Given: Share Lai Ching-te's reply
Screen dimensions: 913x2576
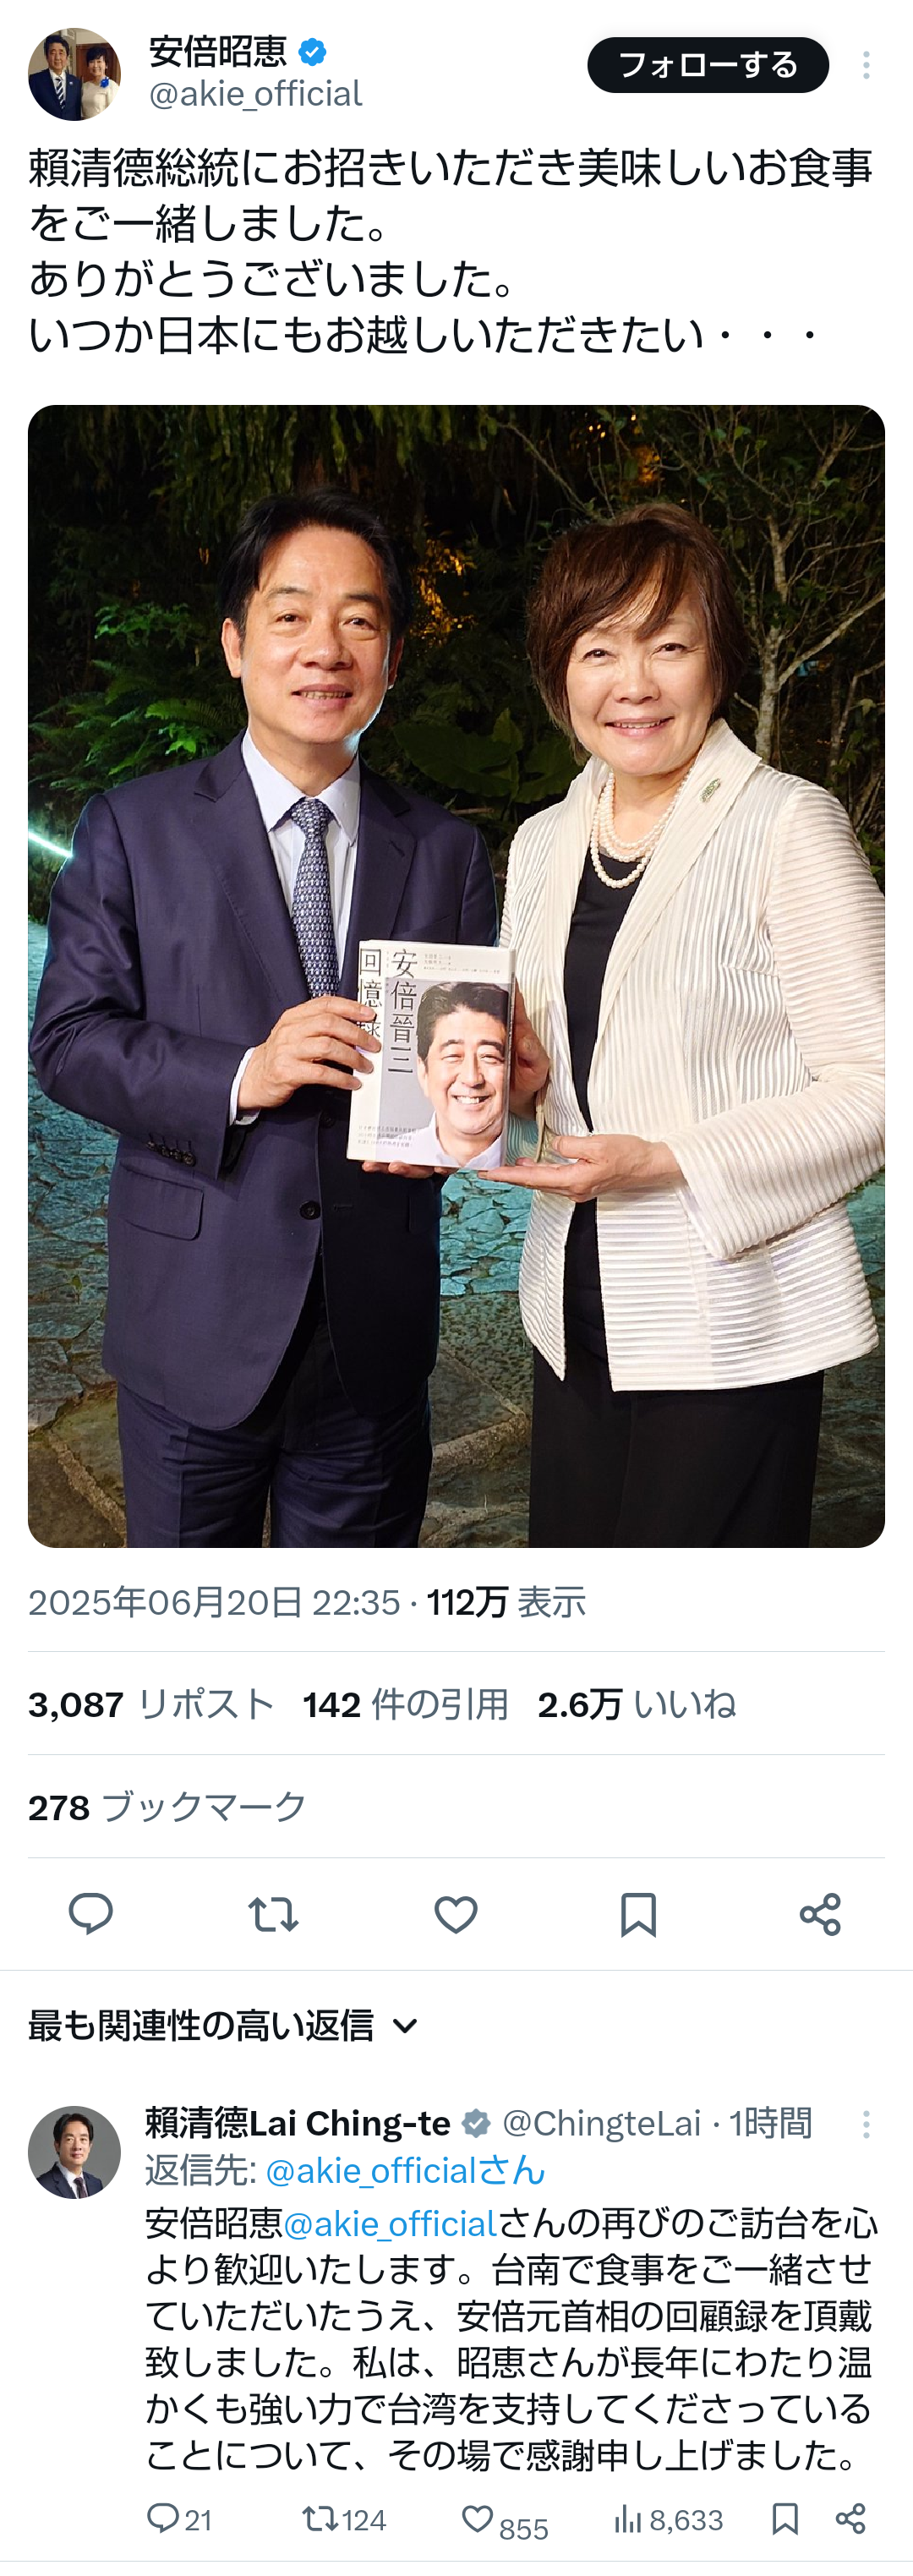Looking at the screenshot, I should pos(851,2519).
